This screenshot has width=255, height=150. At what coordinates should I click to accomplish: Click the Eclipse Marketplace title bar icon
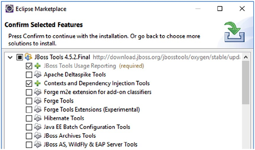[x=9, y=9]
